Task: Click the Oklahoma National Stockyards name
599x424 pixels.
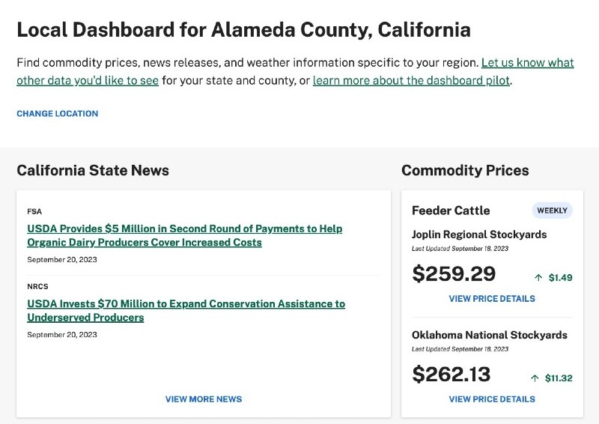Action: coord(490,335)
